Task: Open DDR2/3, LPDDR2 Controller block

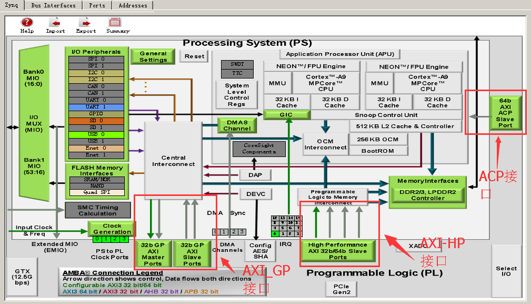Action: (428, 195)
